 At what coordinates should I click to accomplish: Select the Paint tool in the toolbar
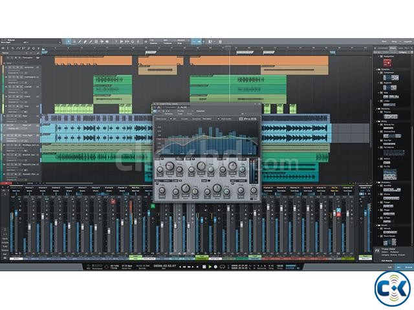pos(91,41)
